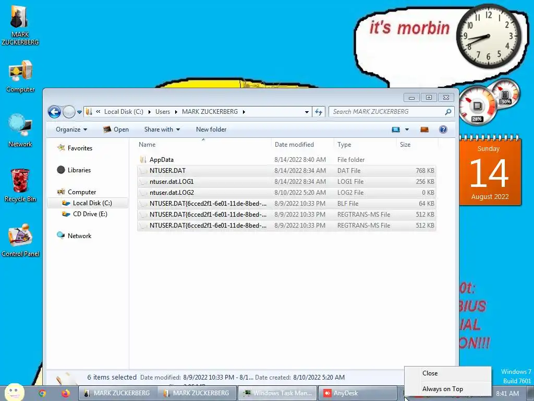534x401 pixels.
Task: Select the BLF File NTUSER.DAT entry
Action: tap(286, 204)
